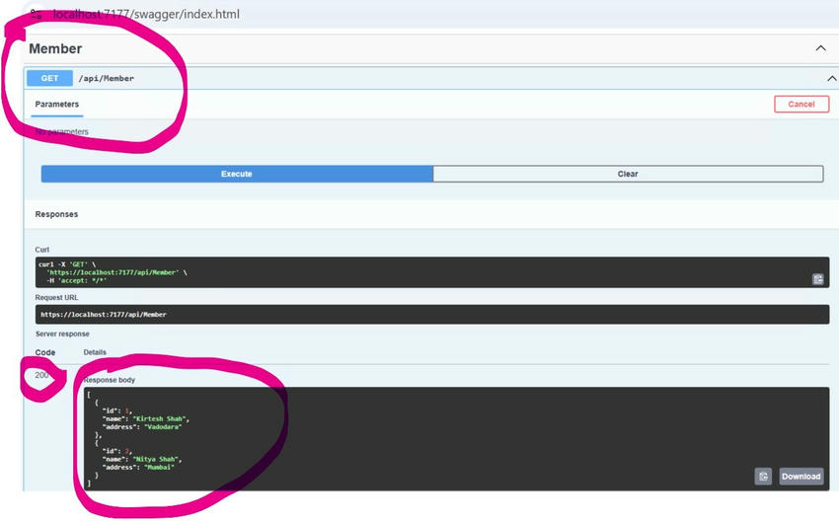Download the response body

(x=801, y=476)
